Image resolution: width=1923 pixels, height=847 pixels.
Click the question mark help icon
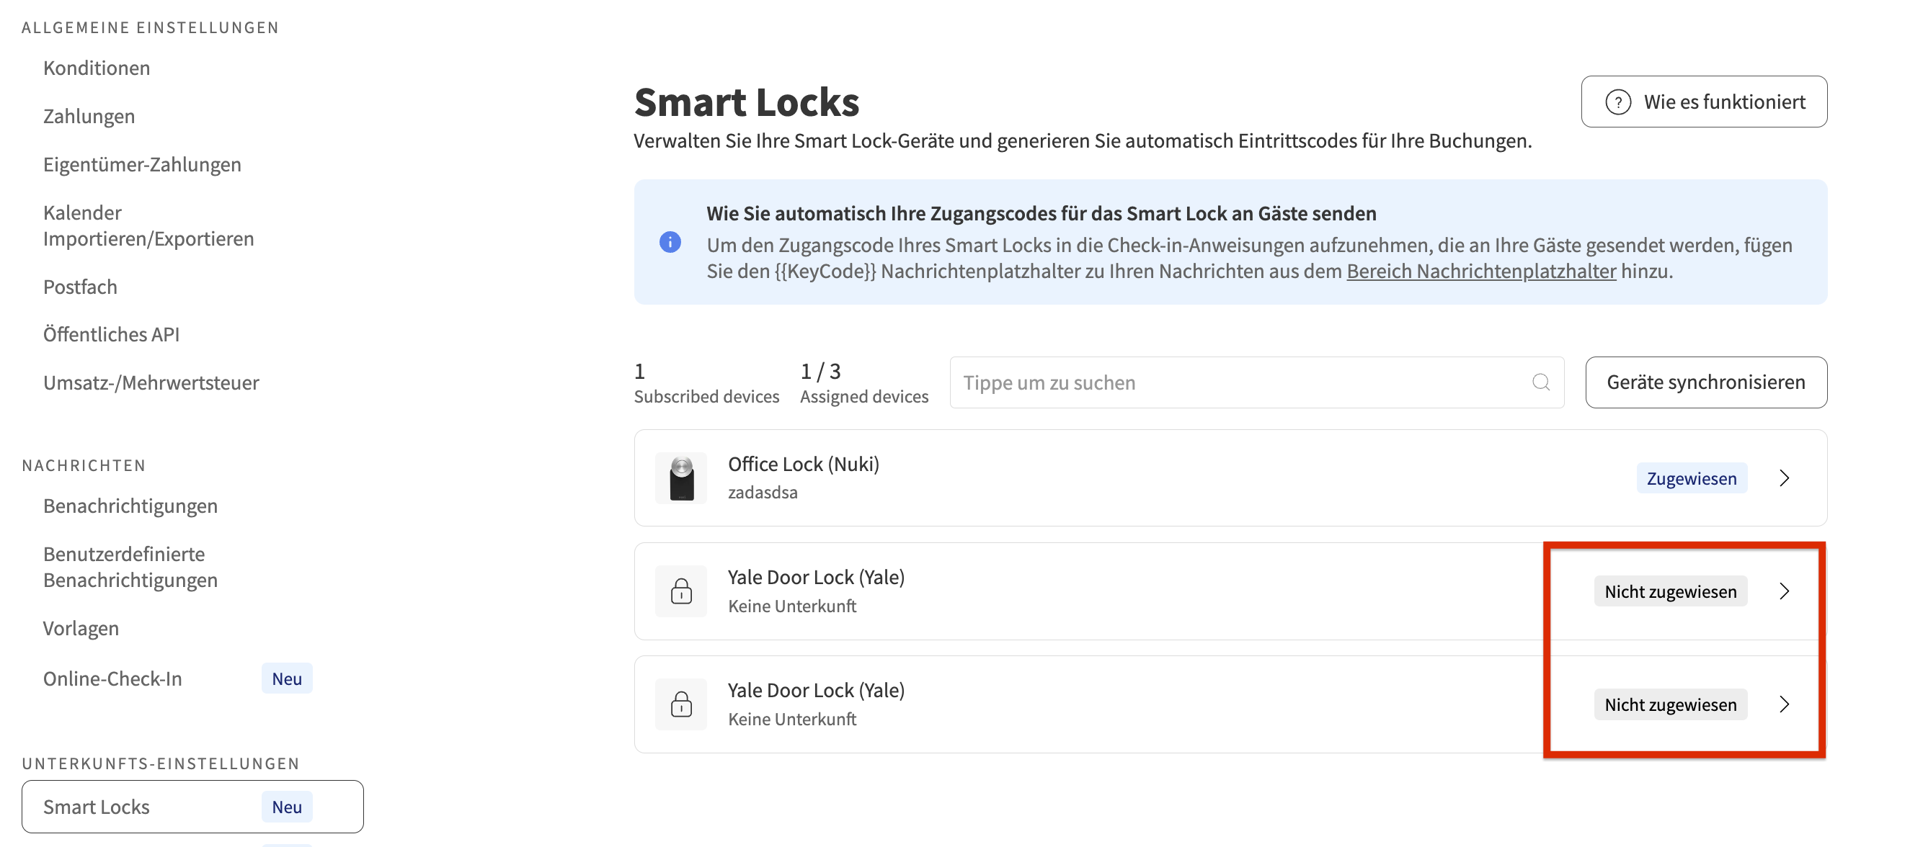pyautogui.click(x=1617, y=102)
